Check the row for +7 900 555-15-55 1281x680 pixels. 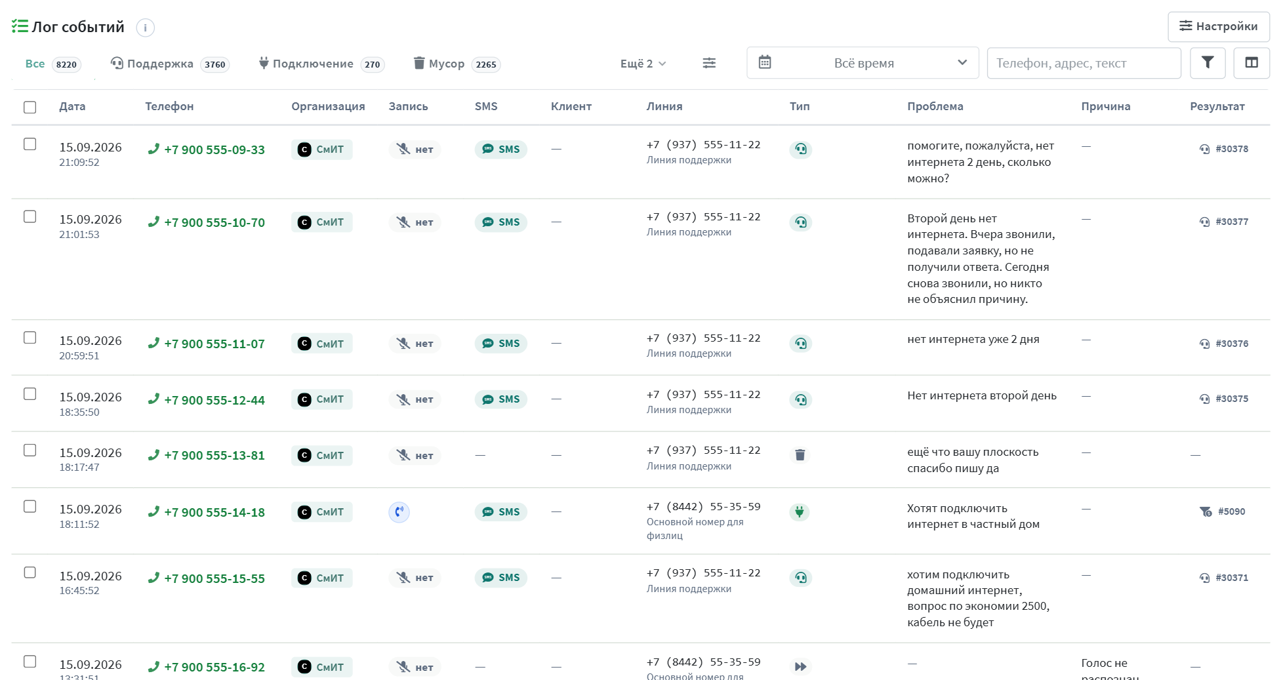tap(30, 572)
